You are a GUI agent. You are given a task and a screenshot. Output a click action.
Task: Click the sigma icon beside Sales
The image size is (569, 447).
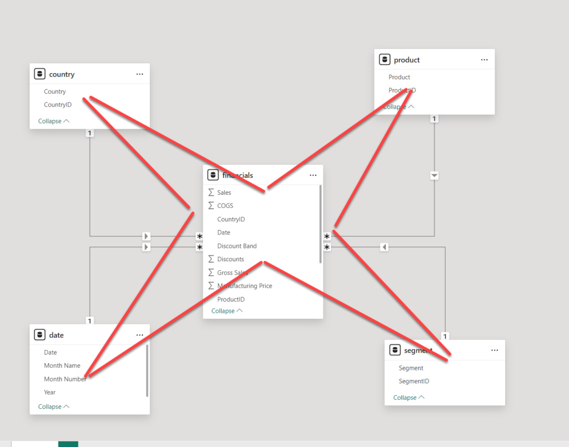click(x=211, y=192)
